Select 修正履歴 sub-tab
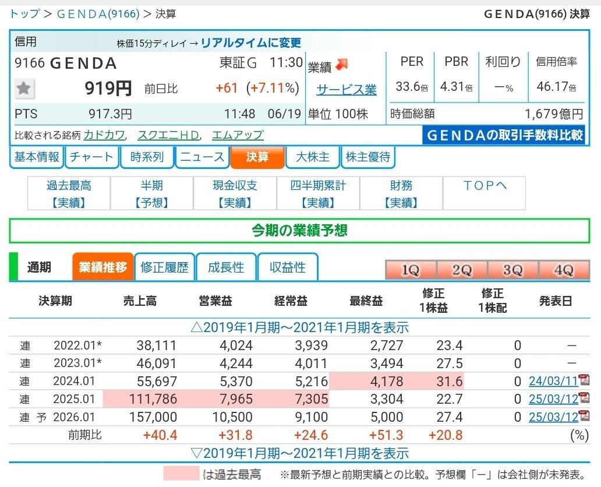Image resolution: width=601 pixels, height=487 pixels. [164, 267]
